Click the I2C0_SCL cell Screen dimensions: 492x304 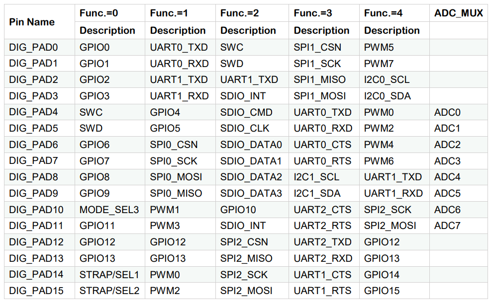pos(394,79)
